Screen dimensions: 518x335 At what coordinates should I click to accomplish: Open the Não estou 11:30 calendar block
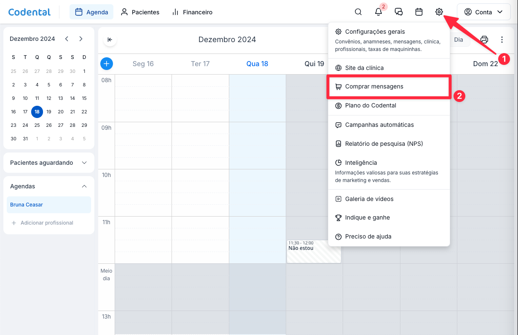[314, 251]
